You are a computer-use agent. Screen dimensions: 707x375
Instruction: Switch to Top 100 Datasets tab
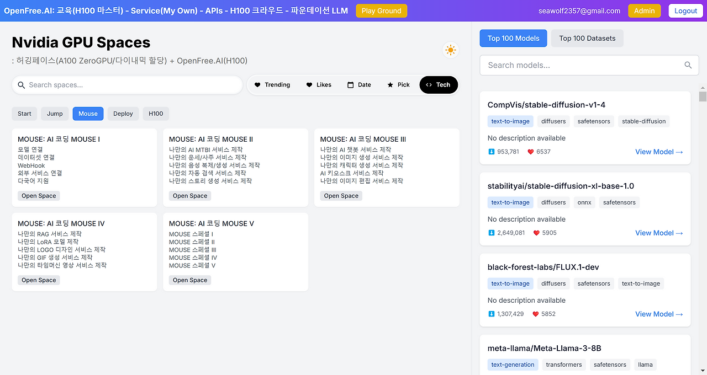(587, 39)
